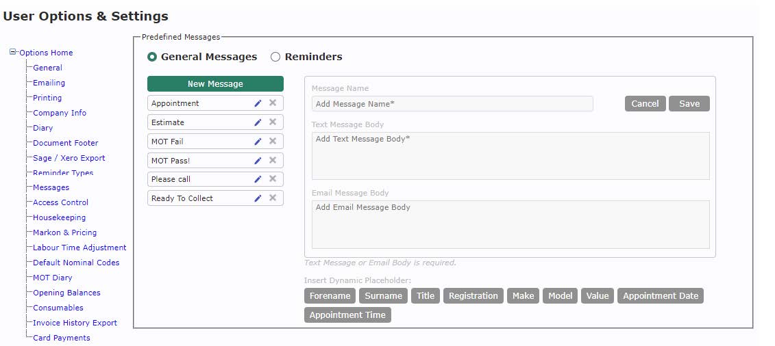This screenshot has width=775, height=346.
Task: Focus the Email Message Body text area
Action: 510,224
